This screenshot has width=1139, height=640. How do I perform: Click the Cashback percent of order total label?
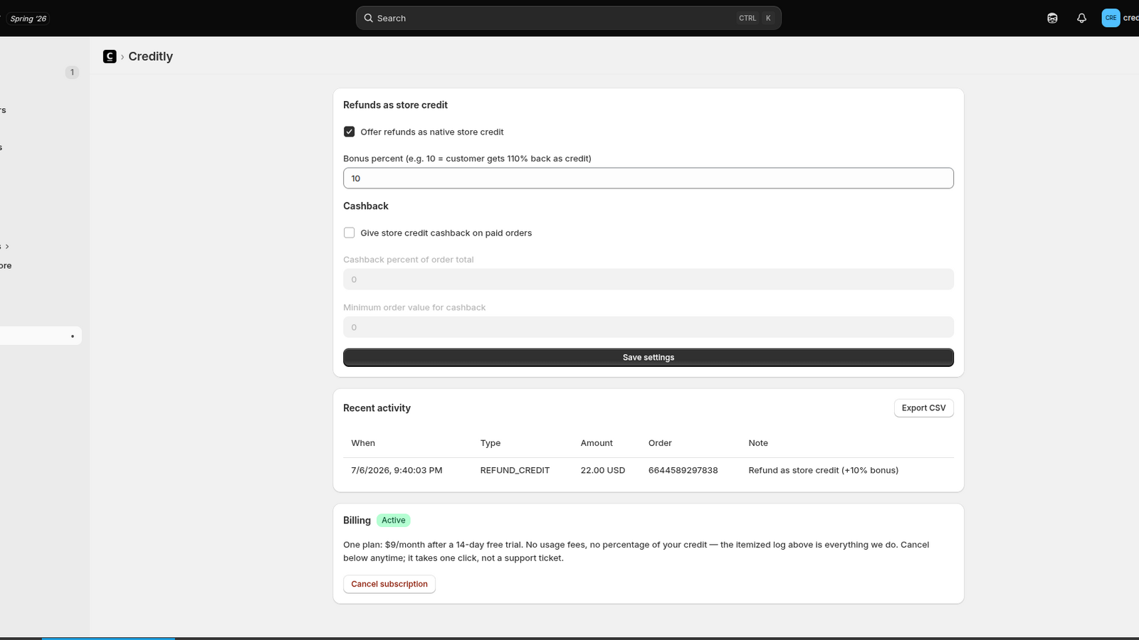(409, 260)
